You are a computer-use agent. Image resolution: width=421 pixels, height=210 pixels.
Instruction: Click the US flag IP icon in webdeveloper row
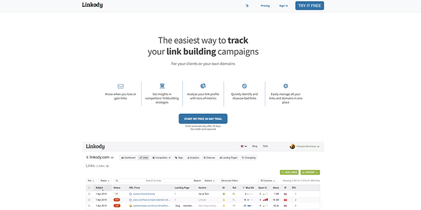[285, 206]
